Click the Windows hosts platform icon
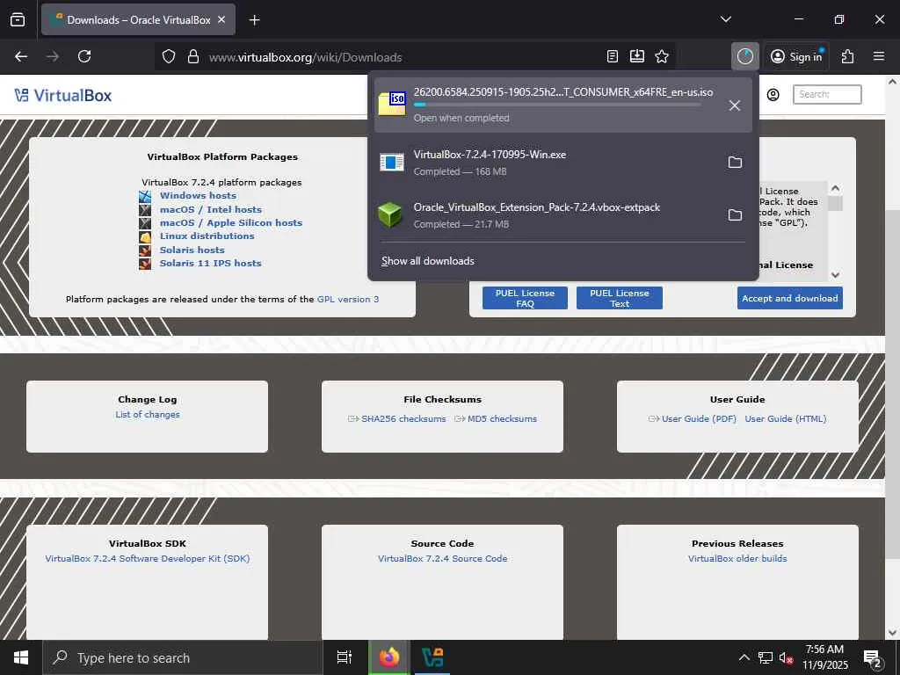The image size is (900, 675). click(x=145, y=196)
